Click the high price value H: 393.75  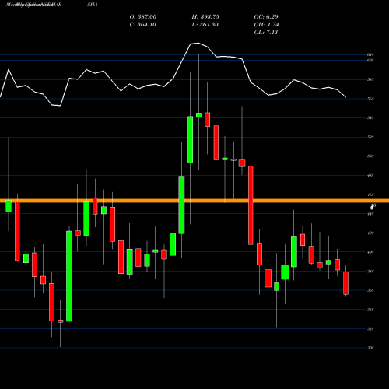[205, 17]
